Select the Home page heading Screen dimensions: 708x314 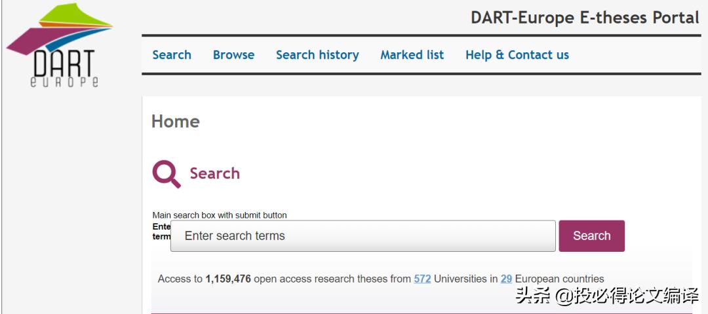point(175,121)
